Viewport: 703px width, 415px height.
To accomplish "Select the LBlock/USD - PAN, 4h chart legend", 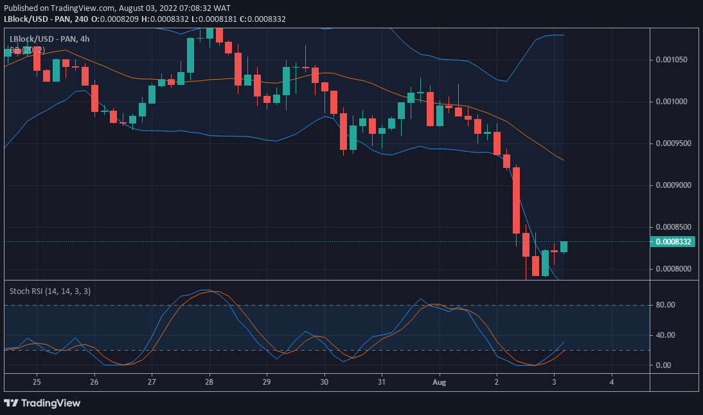I will point(49,39).
